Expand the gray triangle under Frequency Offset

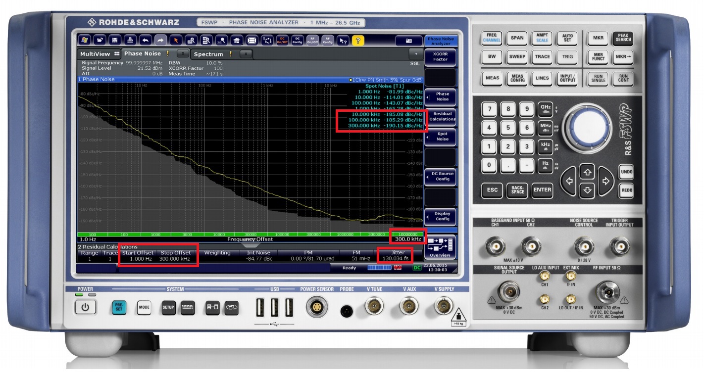250,244
